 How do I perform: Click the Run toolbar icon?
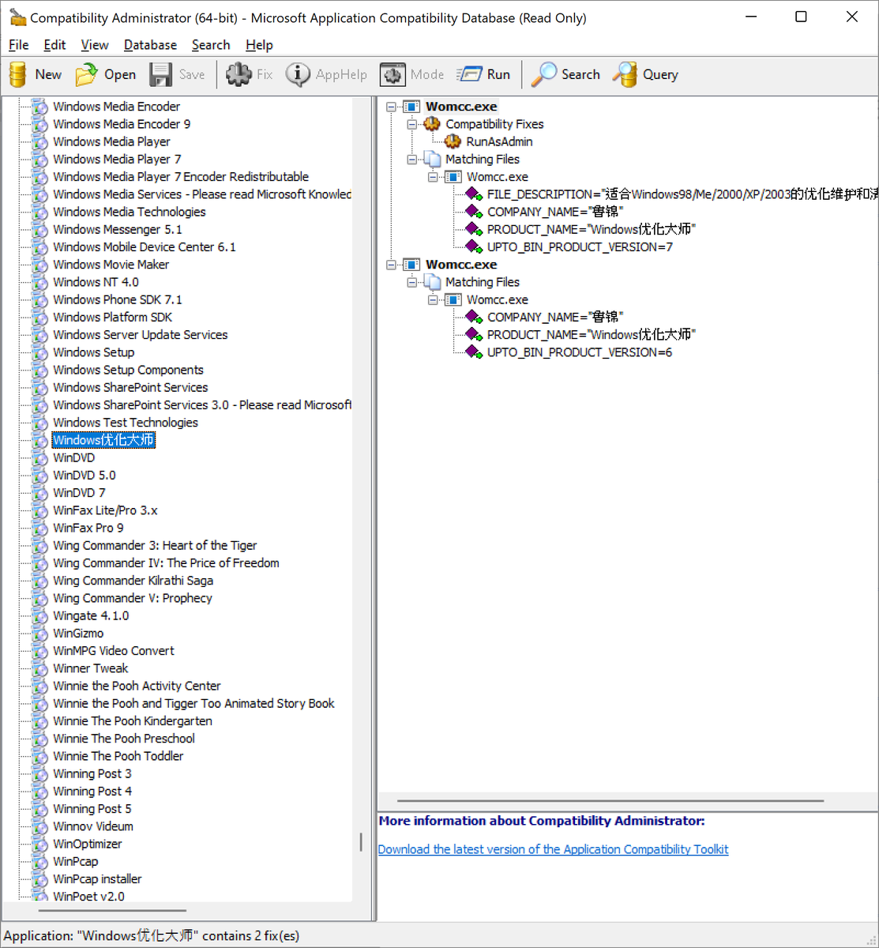tap(469, 74)
